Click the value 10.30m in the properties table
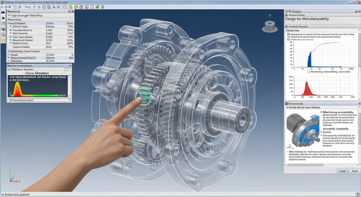The image size is (361, 197). coord(50,55)
